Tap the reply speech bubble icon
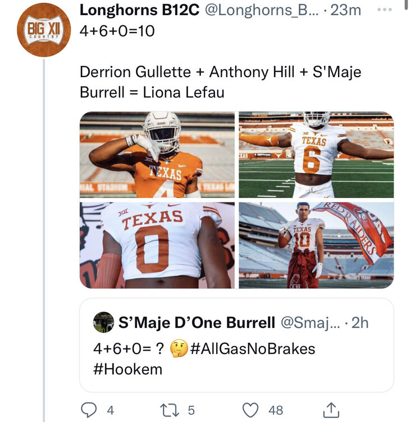 pyautogui.click(x=89, y=410)
